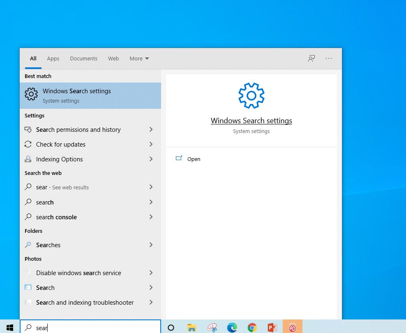Click thumbnail for 'Search and indexing troubleshooter'
The image size is (406, 333).
click(x=28, y=302)
